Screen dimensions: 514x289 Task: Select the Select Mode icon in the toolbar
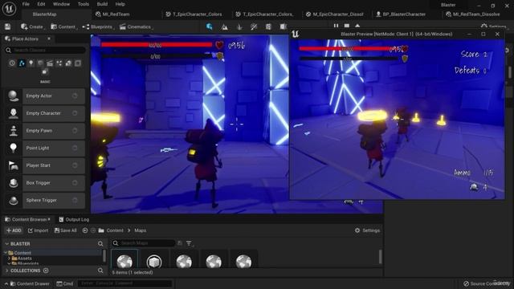point(209,26)
